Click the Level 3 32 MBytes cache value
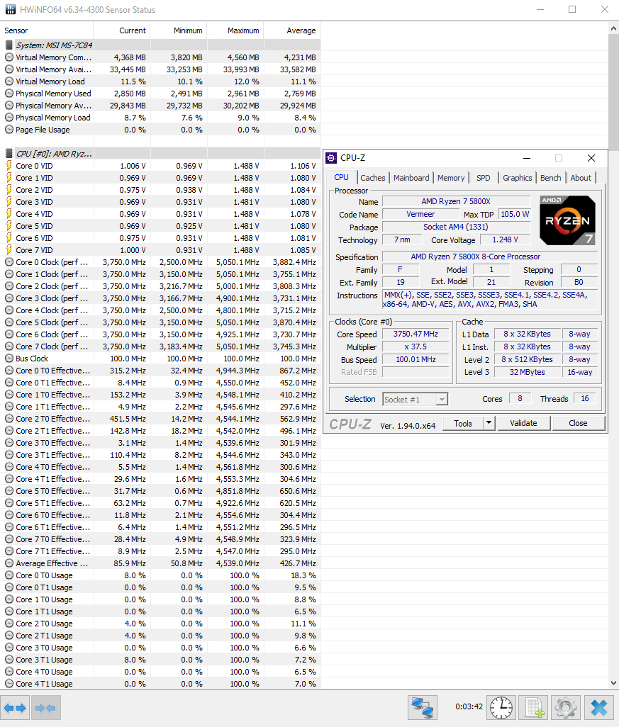Viewport: 619px width, 727px height. 527,372
